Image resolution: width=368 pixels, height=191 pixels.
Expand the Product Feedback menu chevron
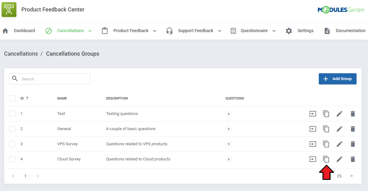[155, 31]
